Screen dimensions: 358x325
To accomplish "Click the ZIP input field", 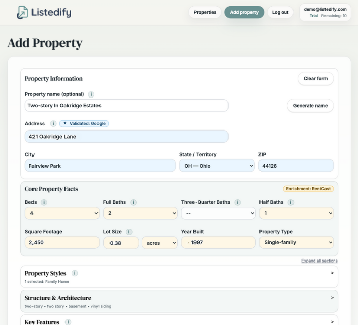I will [296, 166].
